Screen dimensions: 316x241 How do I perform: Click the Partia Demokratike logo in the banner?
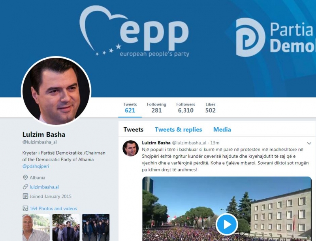point(276,38)
